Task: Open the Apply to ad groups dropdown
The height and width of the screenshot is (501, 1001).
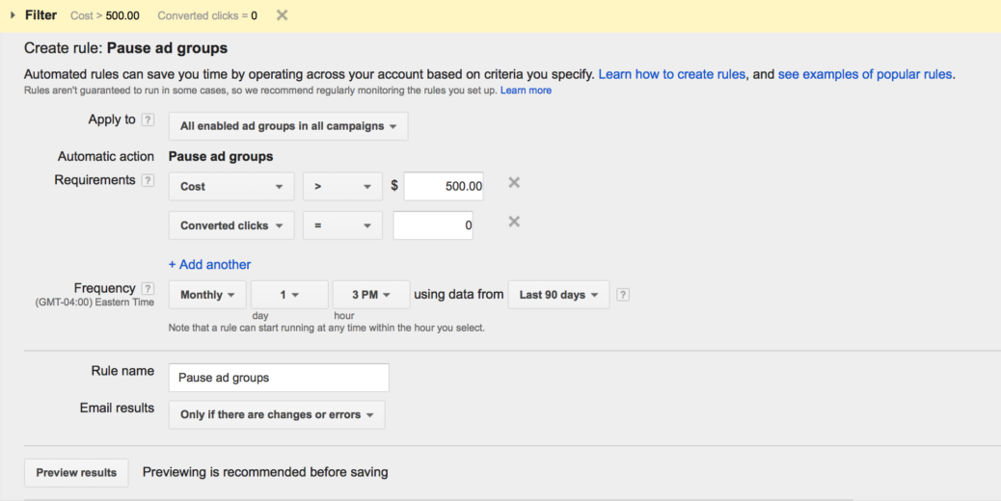Action: (288, 126)
